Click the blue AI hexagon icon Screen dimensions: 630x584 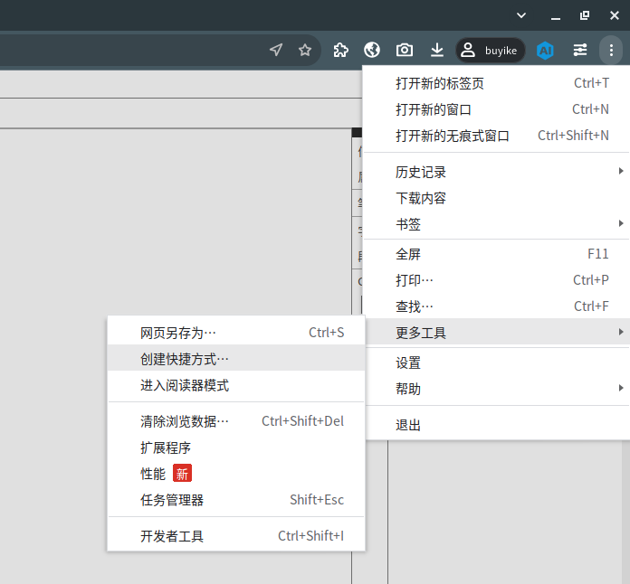(x=545, y=50)
